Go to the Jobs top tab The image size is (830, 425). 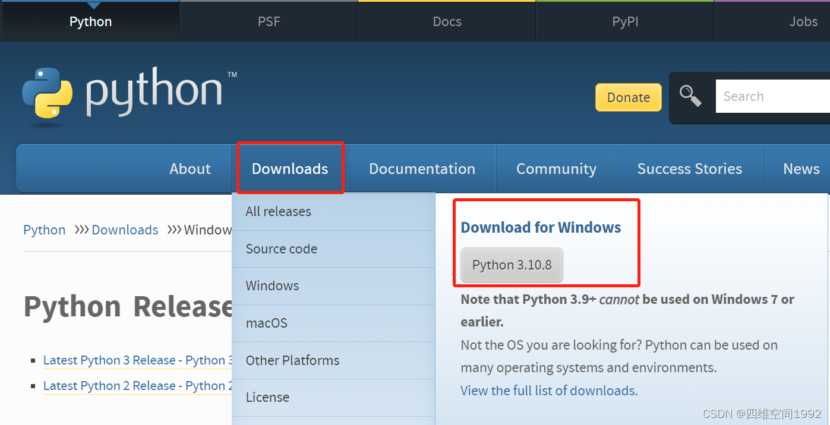(772, 21)
